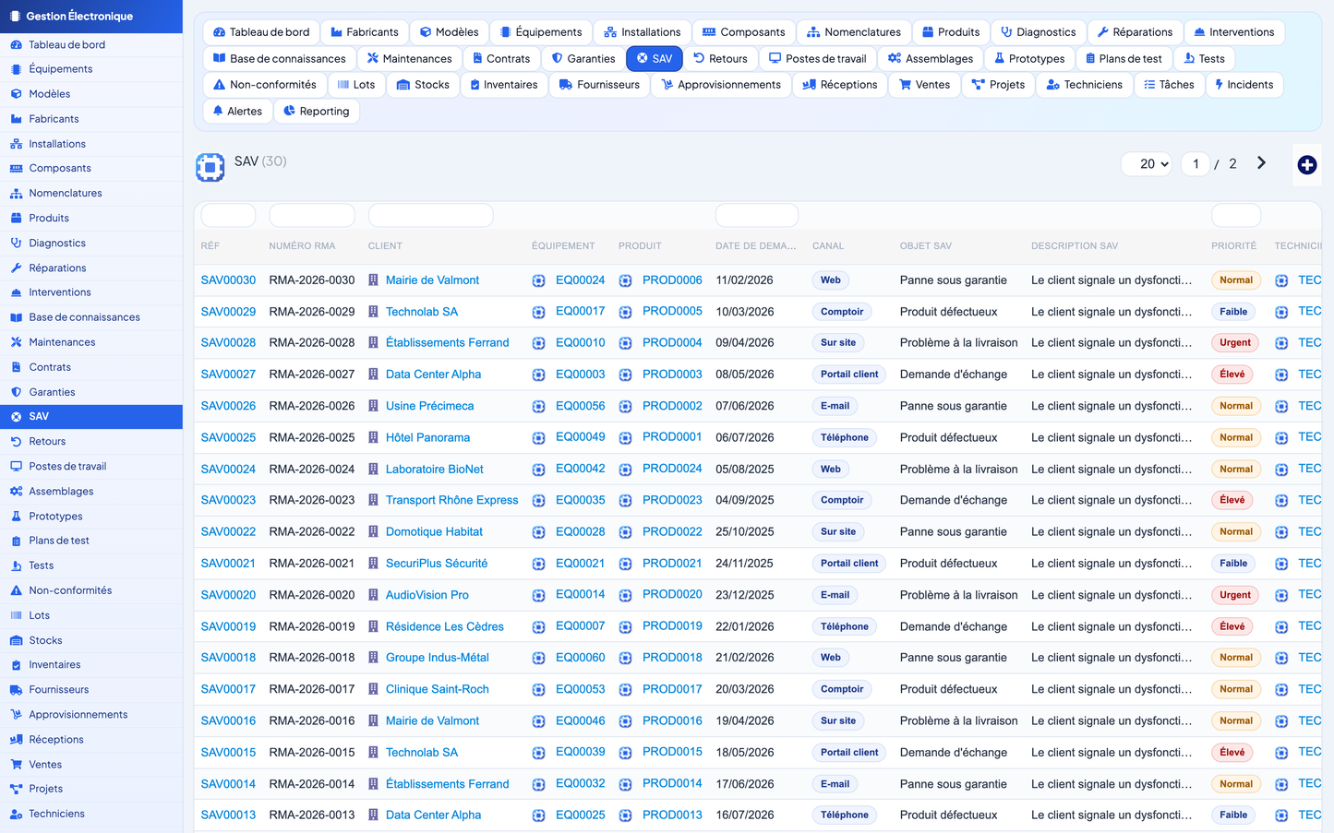This screenshot has width=1334, height=833.
Task: Go to next page with chevron arrow
Action: tap(1261, 163)
